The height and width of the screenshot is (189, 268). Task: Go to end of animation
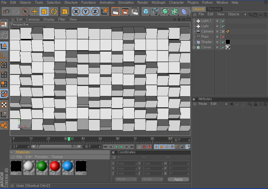(132, 147)
